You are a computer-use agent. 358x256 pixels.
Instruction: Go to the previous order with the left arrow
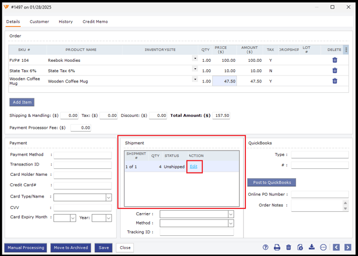click(336, 247)
